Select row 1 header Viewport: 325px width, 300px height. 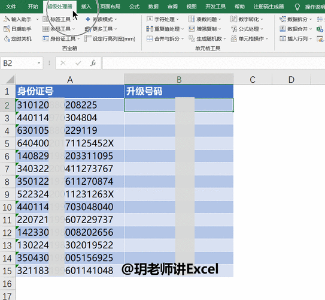pyautogui.click(x=7, y=91)
